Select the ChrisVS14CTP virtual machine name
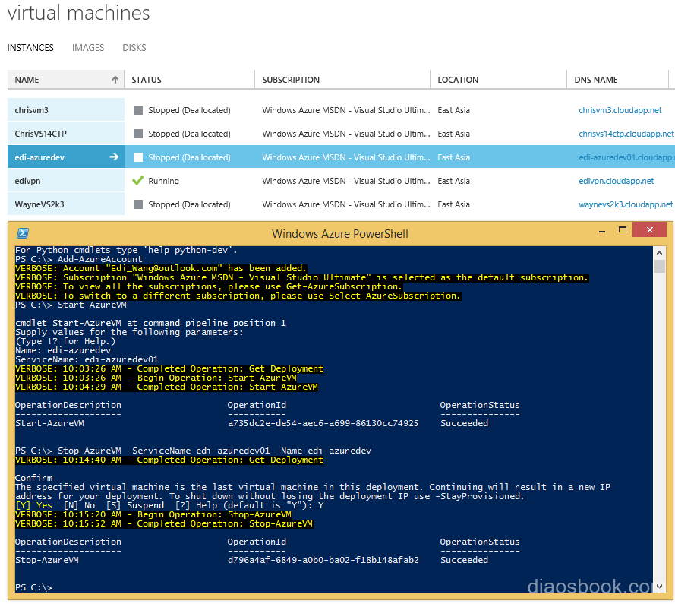The height and width of the screenshot is (604, 675). (41, 134)
